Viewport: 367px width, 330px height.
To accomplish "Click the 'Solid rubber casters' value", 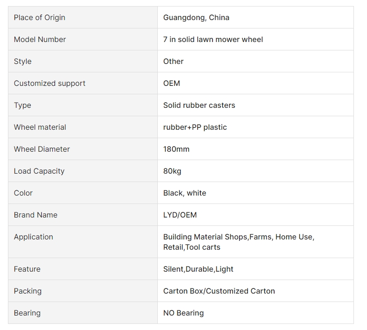I will (x=199, y=105).
